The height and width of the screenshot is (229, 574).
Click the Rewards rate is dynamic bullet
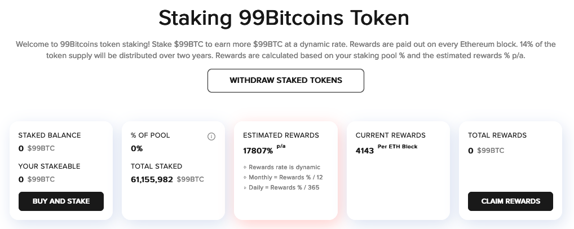tap(281, 167)
